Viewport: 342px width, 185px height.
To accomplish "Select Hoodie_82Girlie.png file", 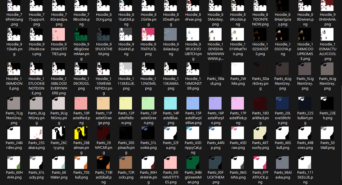I will point(148,14).
